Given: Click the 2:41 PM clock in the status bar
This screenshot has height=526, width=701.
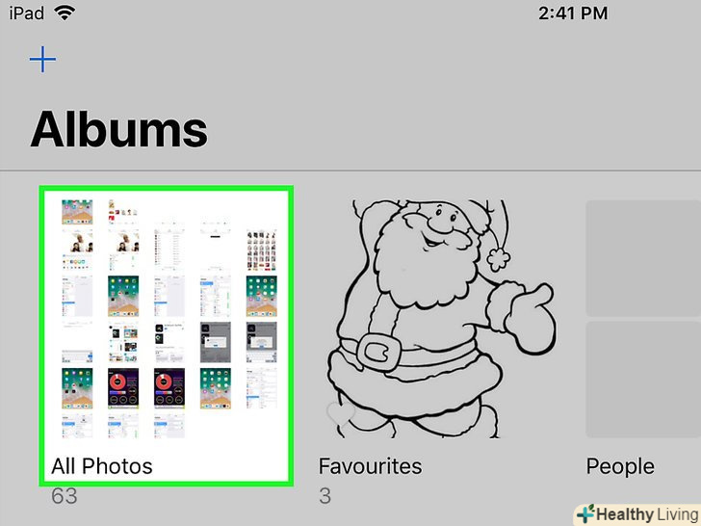Looking at the screenshot, I should 573,13.
